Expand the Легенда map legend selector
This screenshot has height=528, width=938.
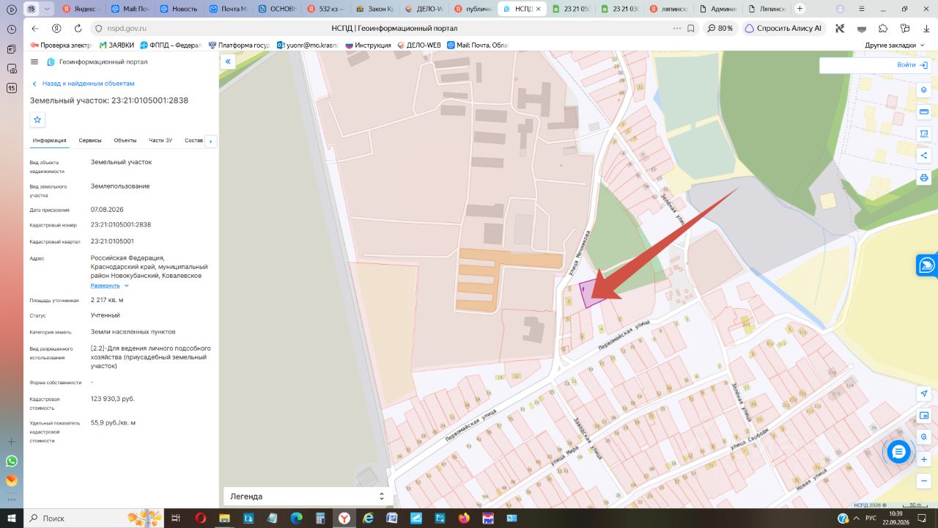coord(308,496)
